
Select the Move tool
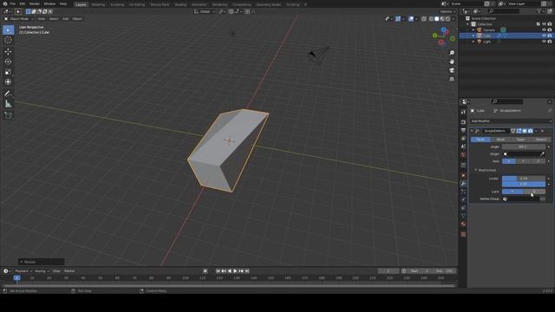point(8,52)
